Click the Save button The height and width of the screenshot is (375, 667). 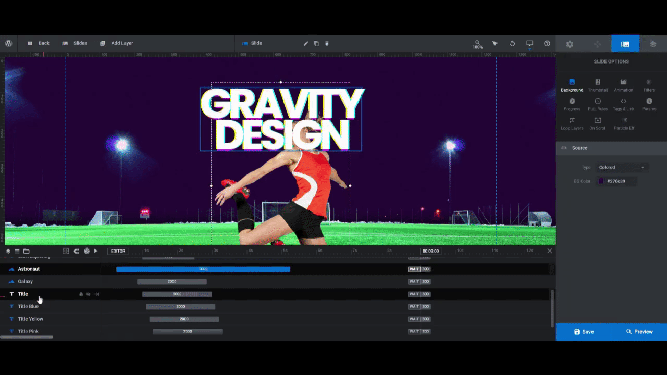point(584,332)
